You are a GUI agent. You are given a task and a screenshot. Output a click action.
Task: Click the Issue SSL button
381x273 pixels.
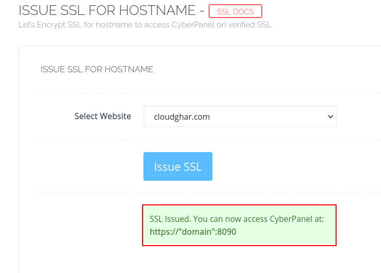pos(178,166)
